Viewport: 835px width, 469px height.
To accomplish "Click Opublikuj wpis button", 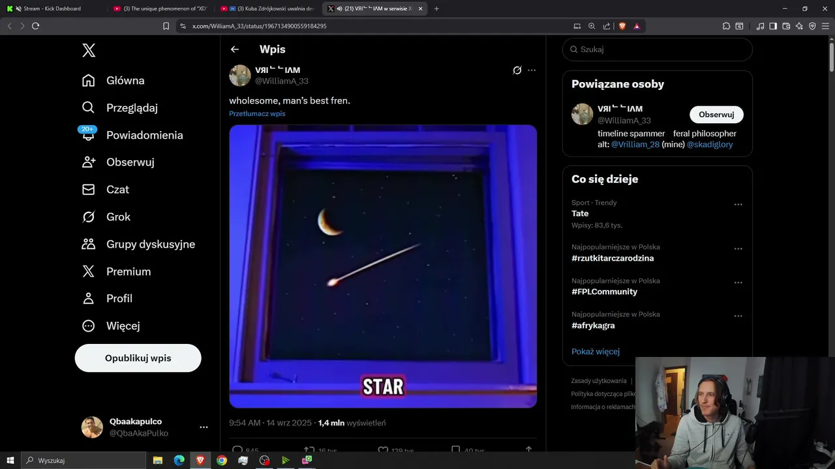I will coord(138,358).
